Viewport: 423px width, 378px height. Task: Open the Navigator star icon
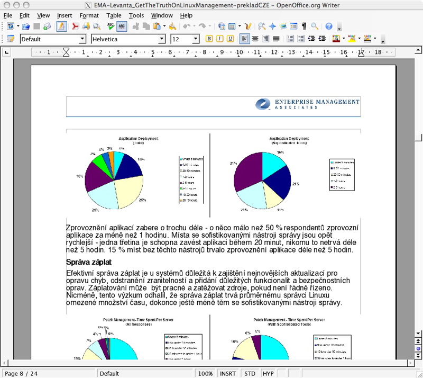pos(272,26)
